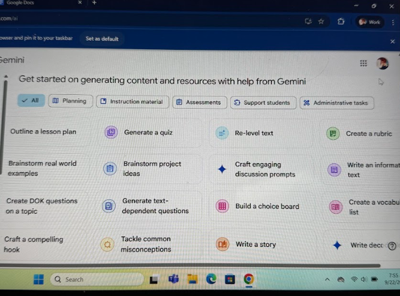Open the Google apps grid
Viewport: 400px width, 296px height.
(363, 63)
